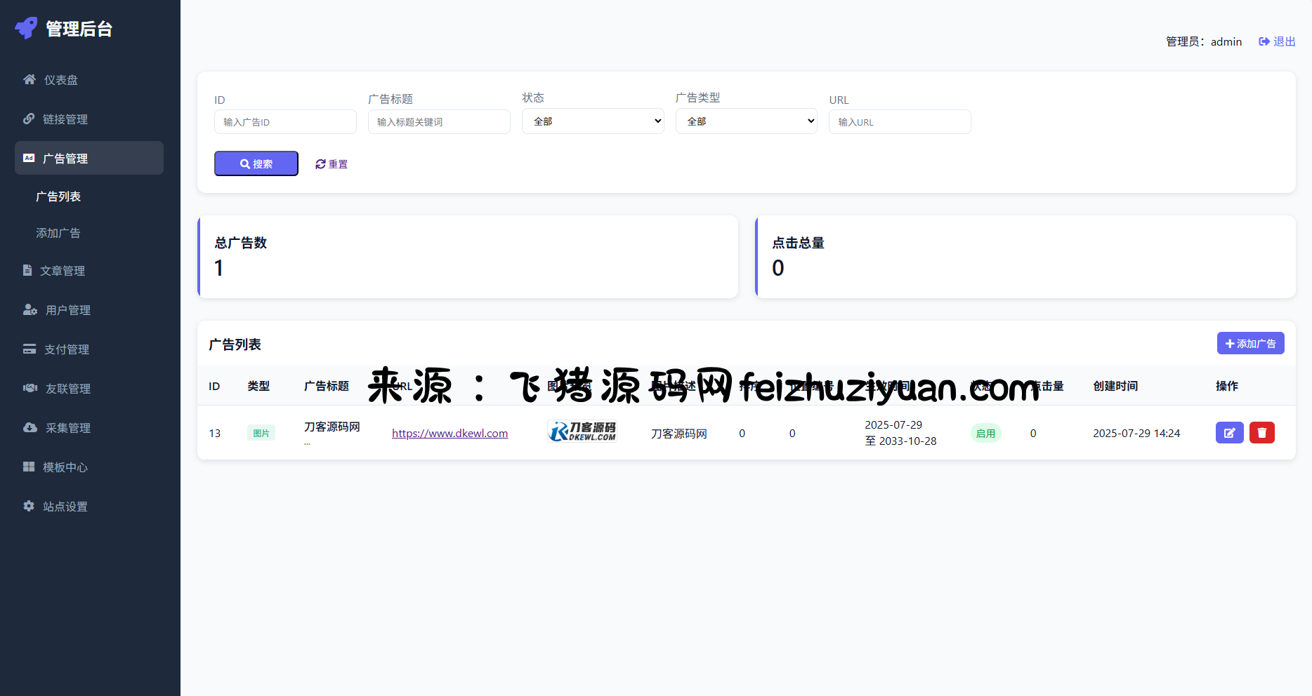Open 链接管理 in the sidebar

65,119
